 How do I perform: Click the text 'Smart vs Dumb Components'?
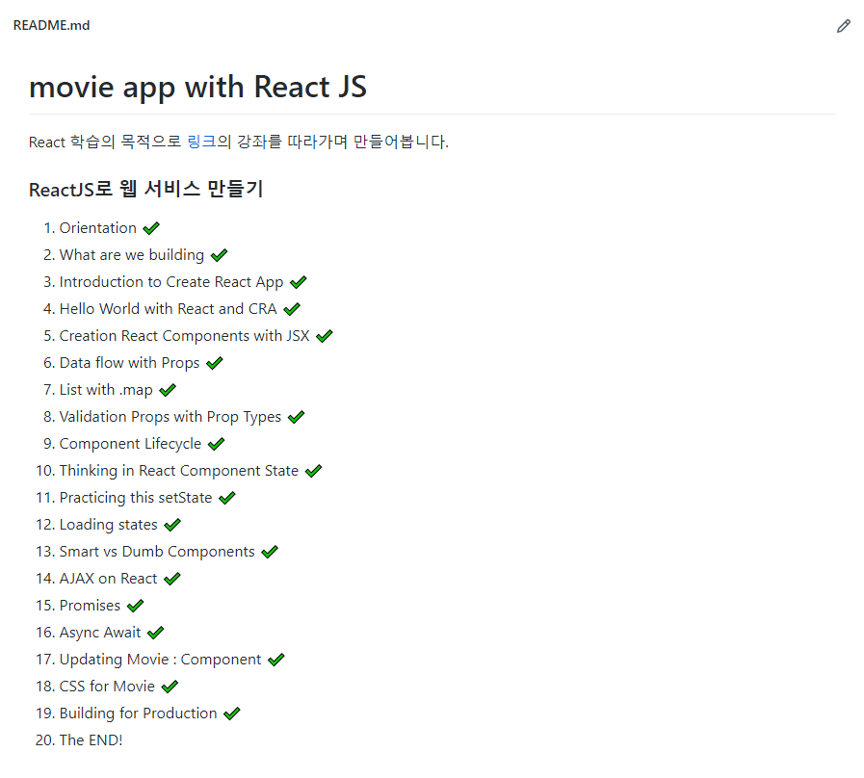157,552
